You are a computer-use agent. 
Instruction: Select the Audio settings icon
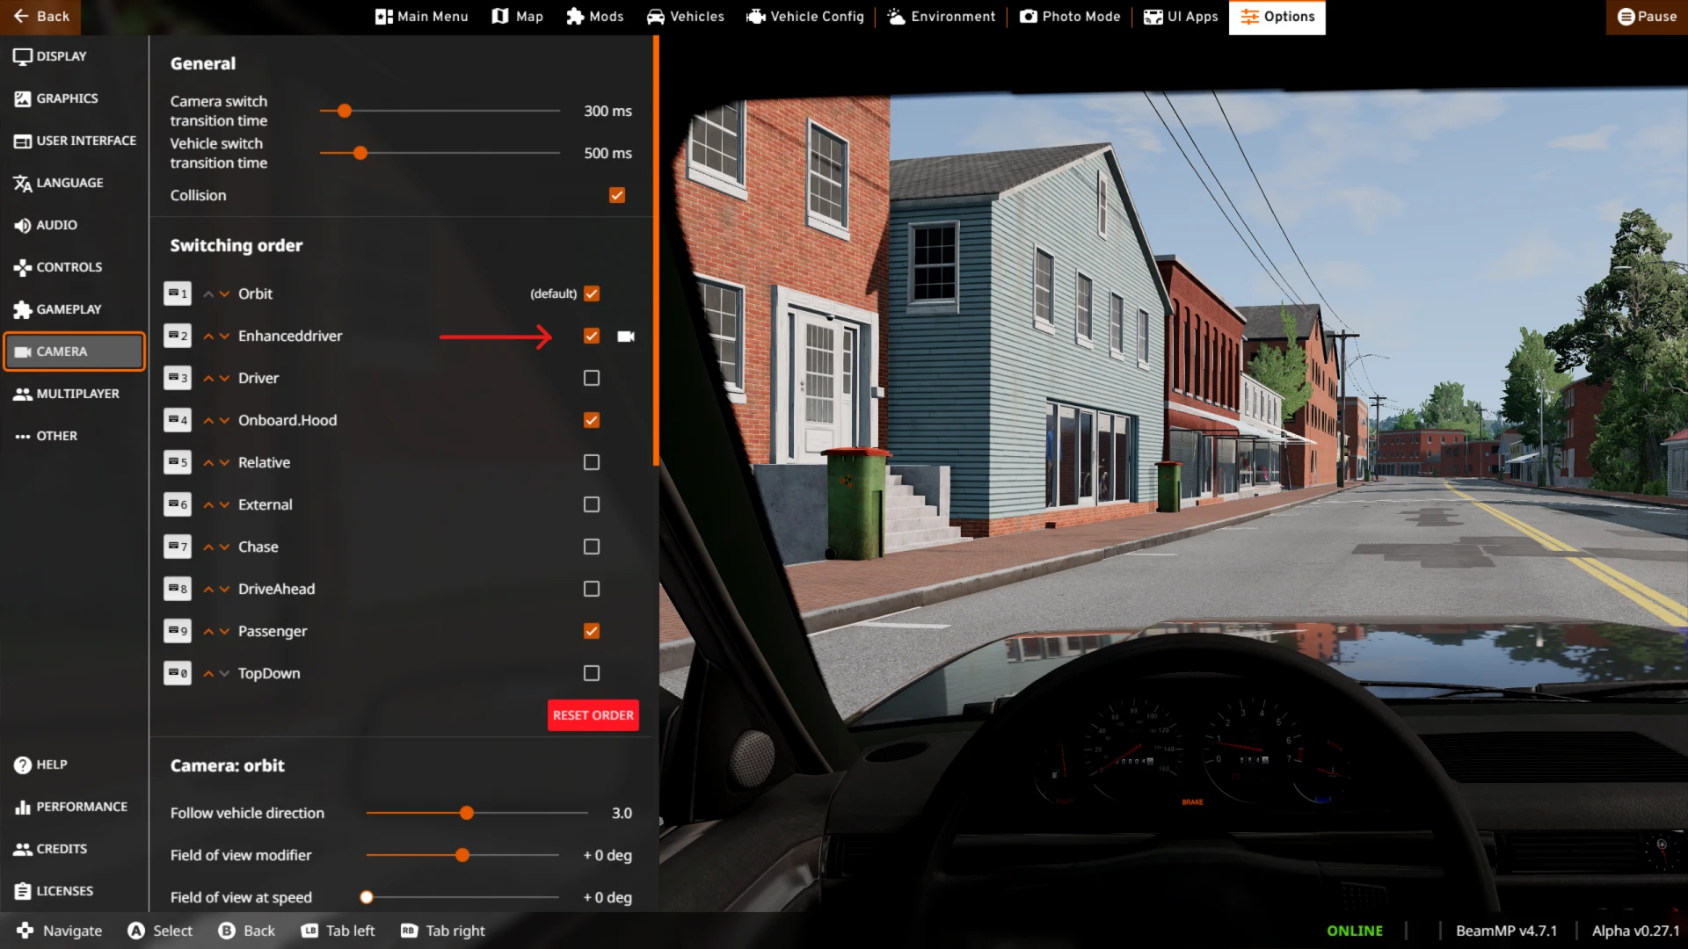pyautogui.click(x=24, y=224)
